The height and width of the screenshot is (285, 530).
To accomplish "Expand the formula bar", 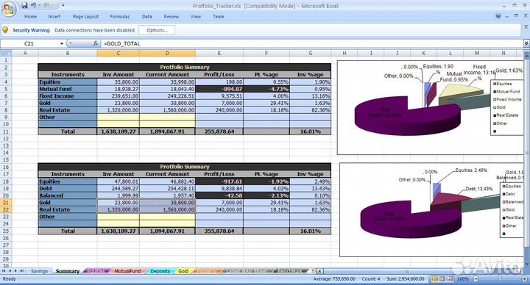I will click(526, 43).
